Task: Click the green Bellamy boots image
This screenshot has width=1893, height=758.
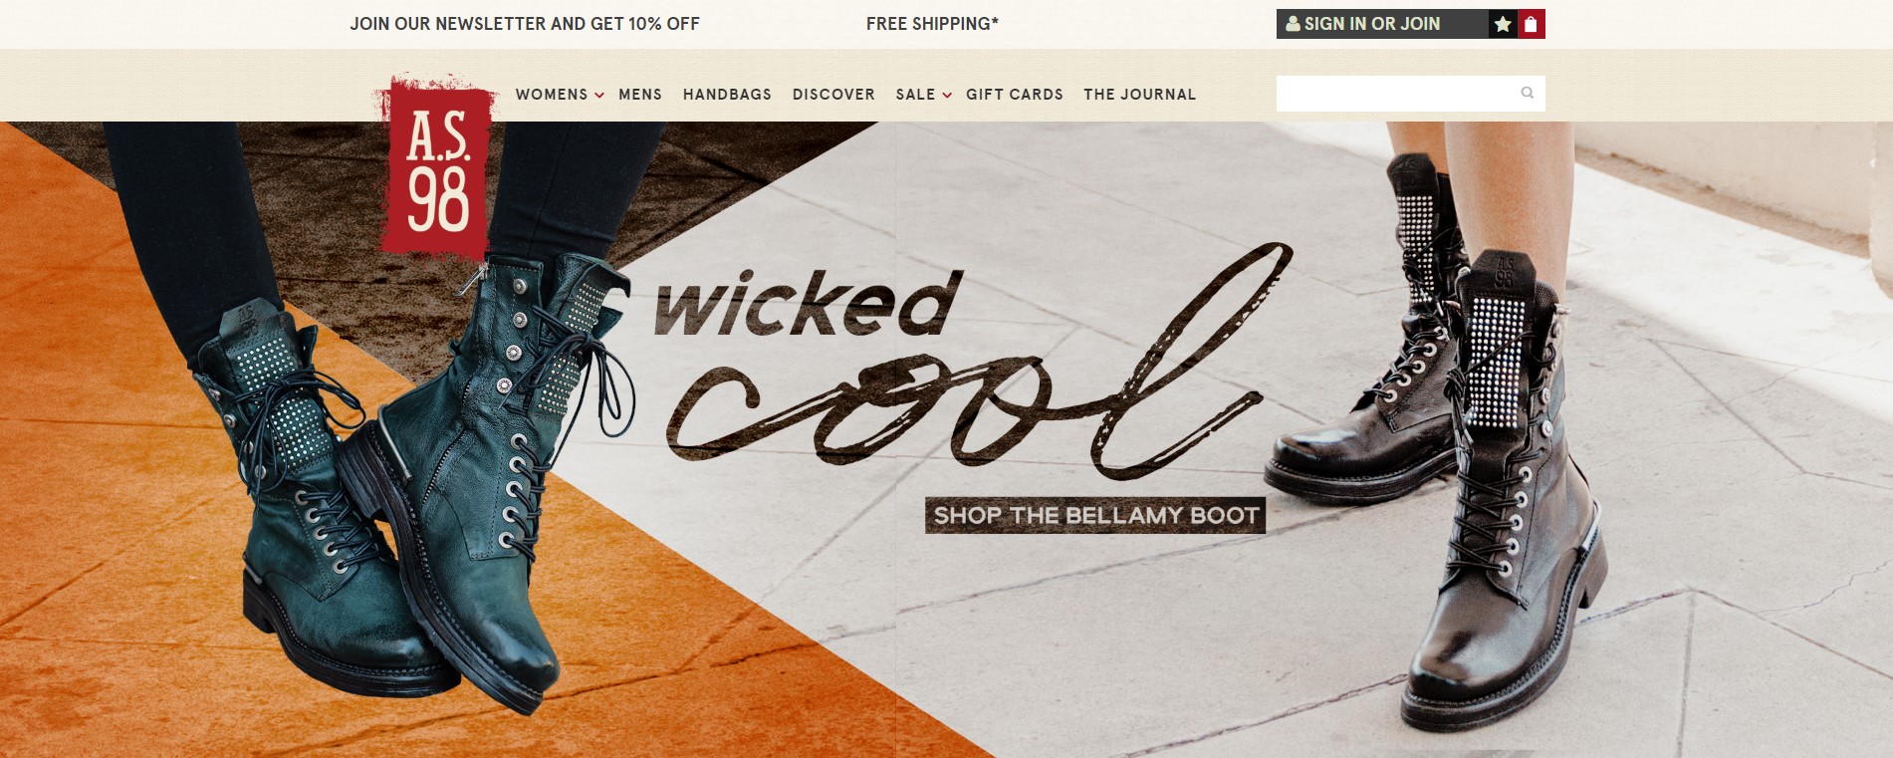Action: click(x=418, y=478)
